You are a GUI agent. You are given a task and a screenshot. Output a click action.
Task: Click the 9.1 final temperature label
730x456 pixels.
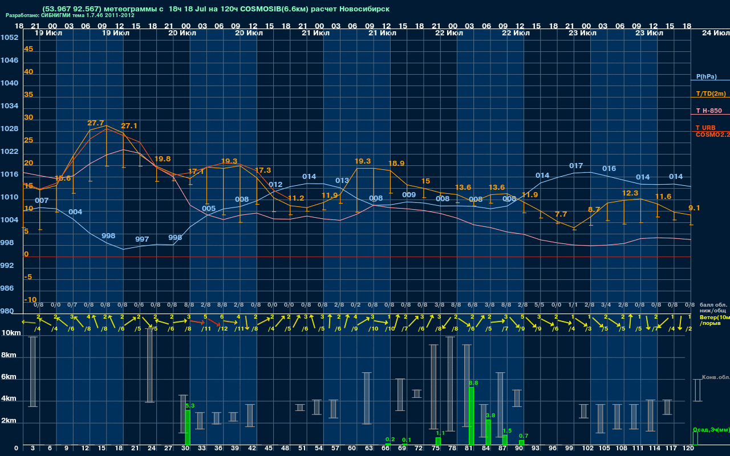694,207
